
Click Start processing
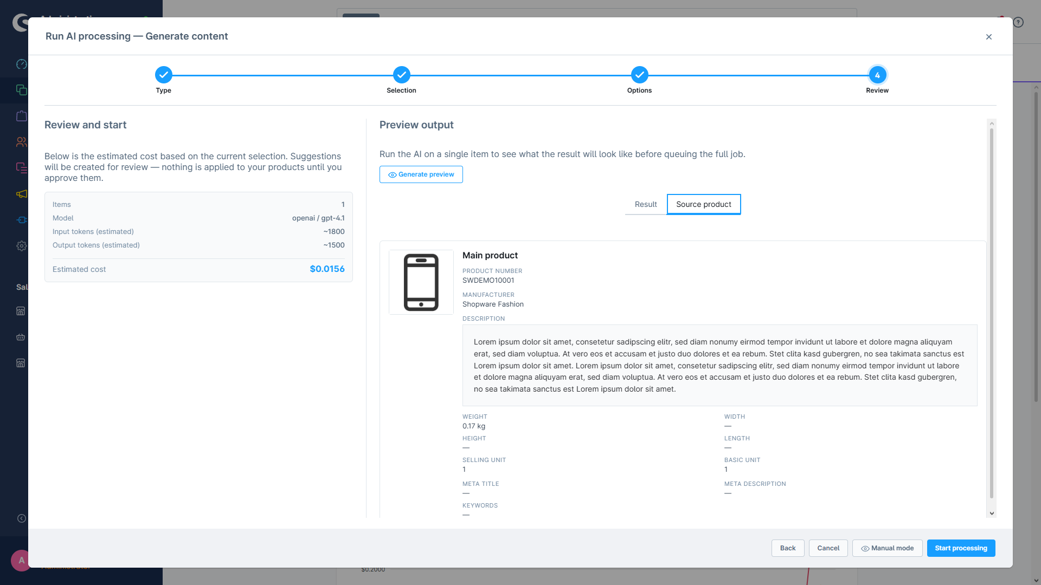[x=961, y=548]
